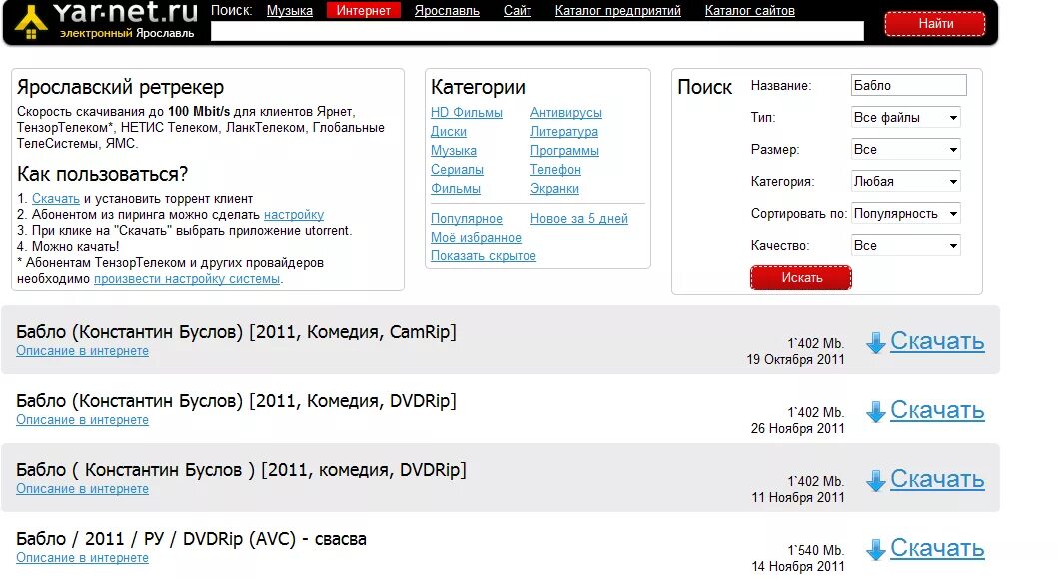Screen dimensions: 1058x579
Task: Open Каталог предприятий
Action: click(x=618, y=10)
